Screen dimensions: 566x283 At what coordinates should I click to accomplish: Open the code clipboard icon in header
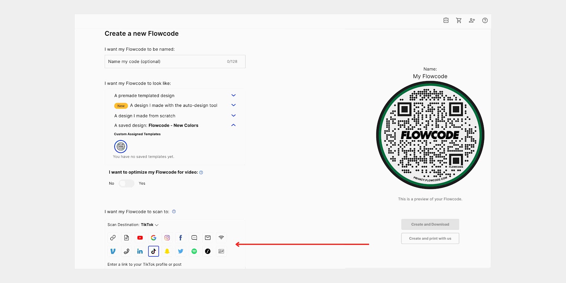(446, 21)
